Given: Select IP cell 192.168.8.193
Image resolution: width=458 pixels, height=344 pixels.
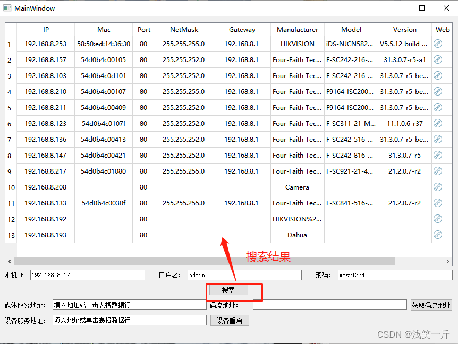Looking at the screenshot, I should click(46, 235).
